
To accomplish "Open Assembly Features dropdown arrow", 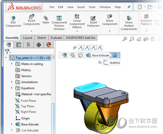I will (x=146, y=31).
